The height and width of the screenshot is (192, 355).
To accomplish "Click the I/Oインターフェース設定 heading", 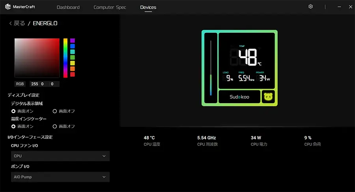I will click(x=30, y=137).
